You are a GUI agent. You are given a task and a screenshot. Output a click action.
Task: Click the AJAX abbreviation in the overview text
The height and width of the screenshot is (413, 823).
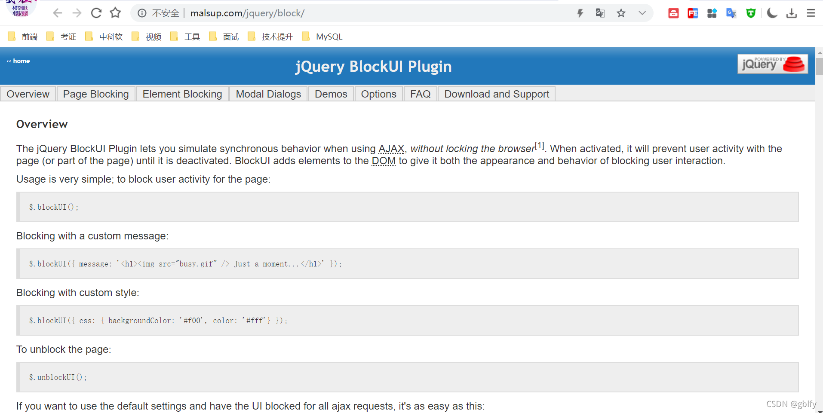point(391,149)
